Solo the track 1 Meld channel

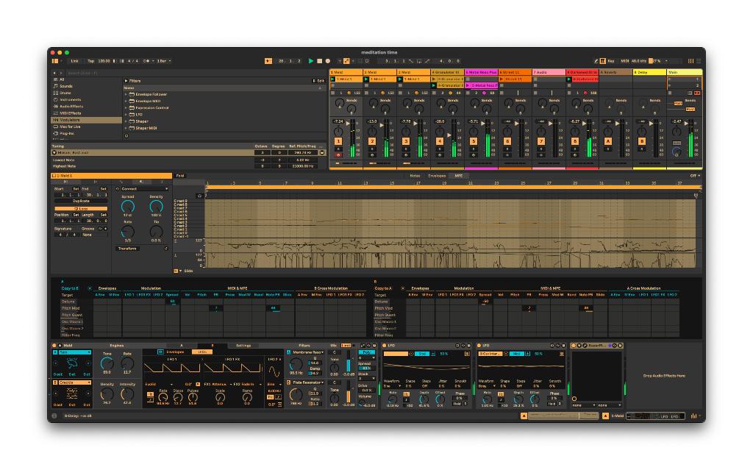(338, 149)
